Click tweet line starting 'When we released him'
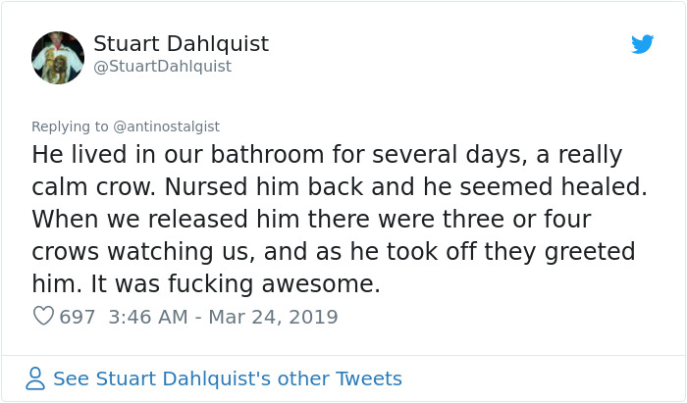Viewport: 687px width, 403px height. pos(309,219)
